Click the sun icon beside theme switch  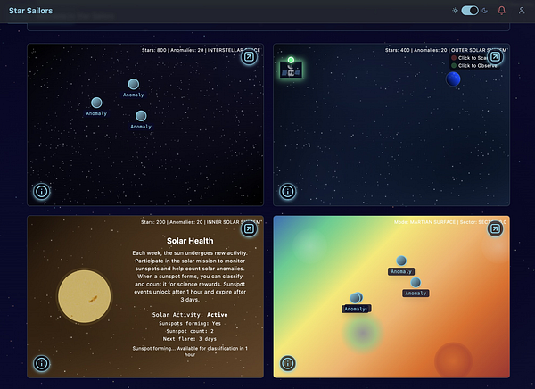[455, 11]
